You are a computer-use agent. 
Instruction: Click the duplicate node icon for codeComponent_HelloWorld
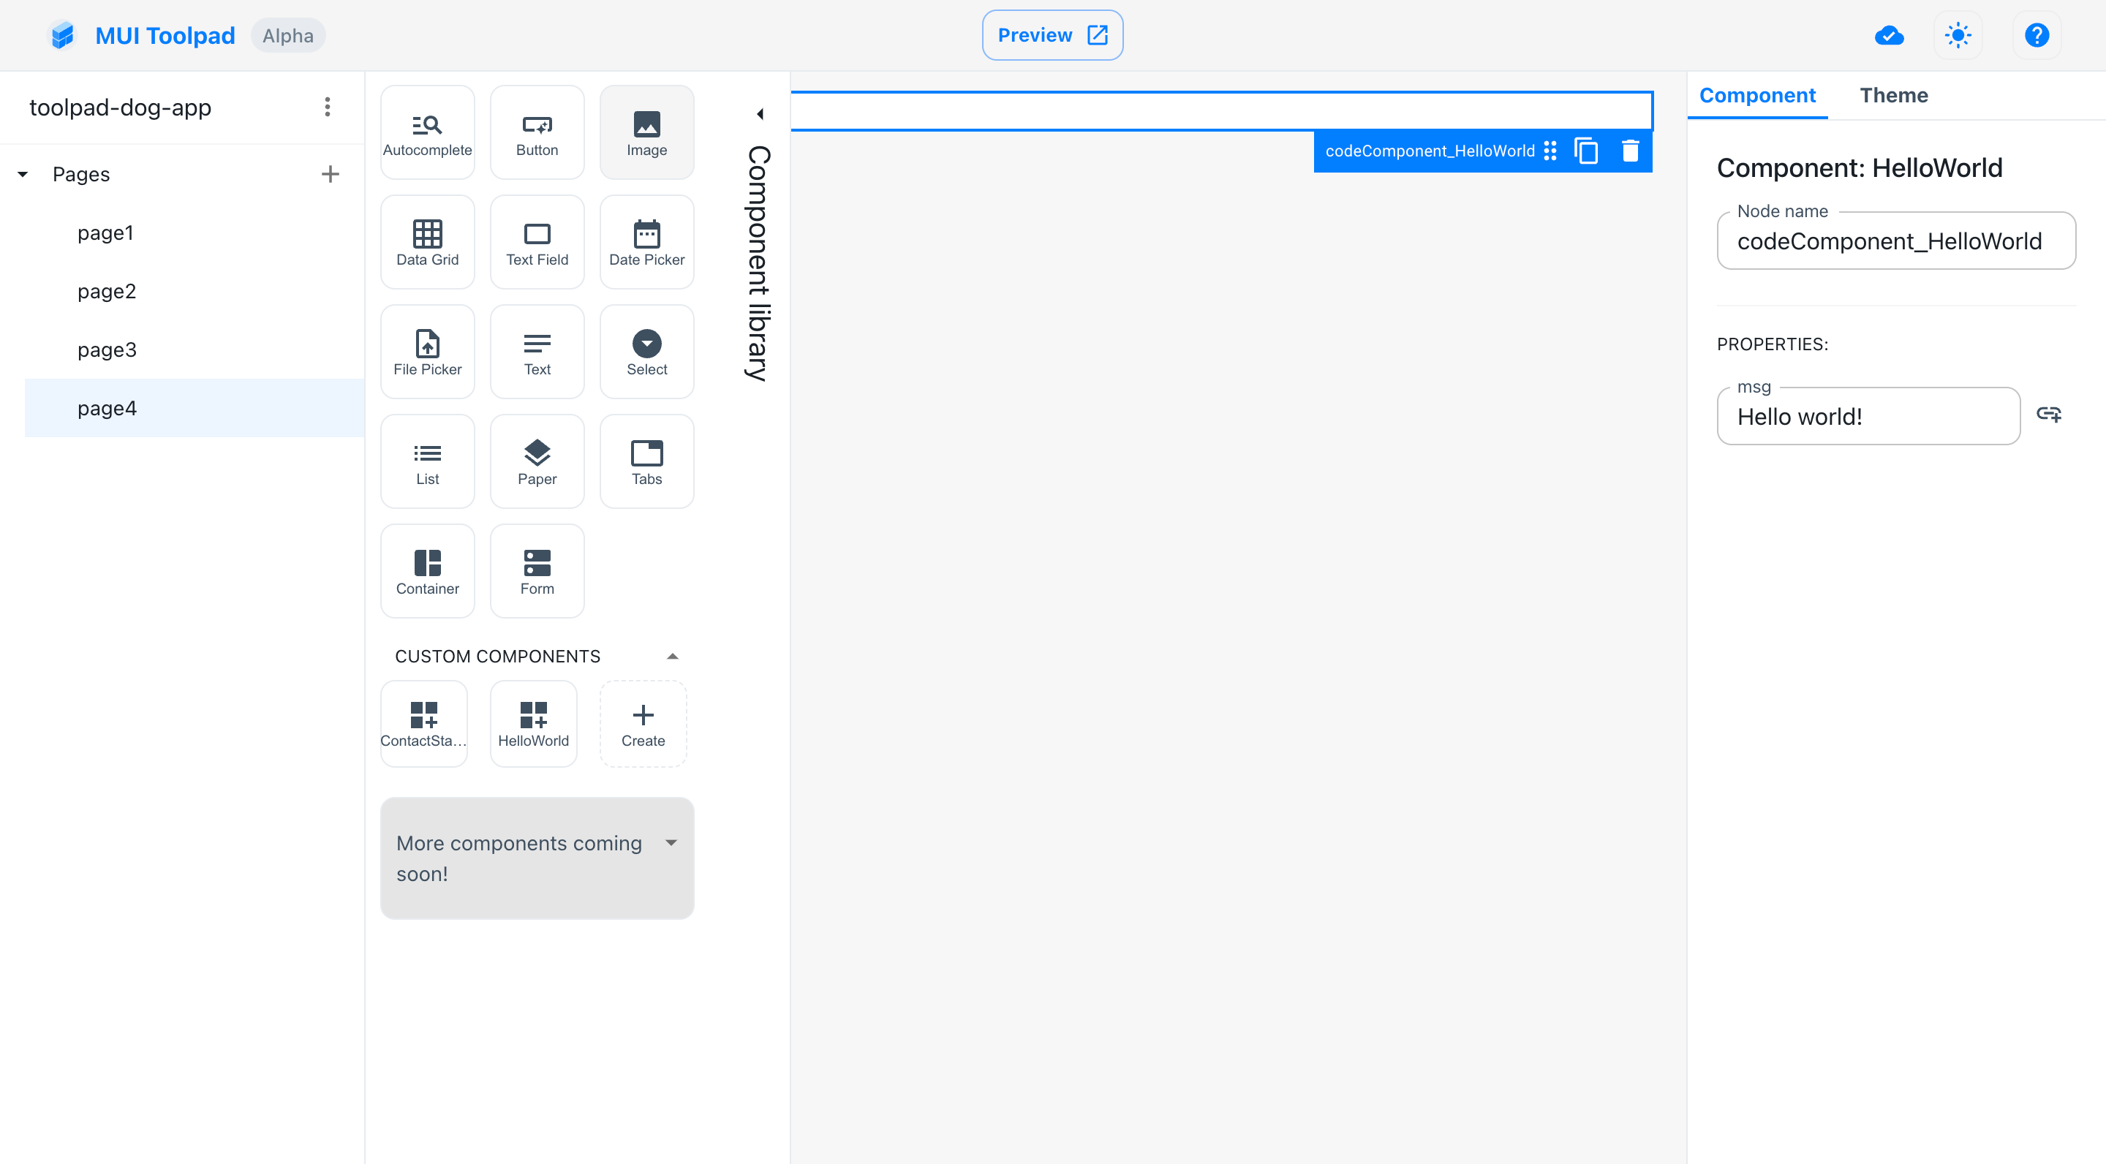pos(1587,151)
